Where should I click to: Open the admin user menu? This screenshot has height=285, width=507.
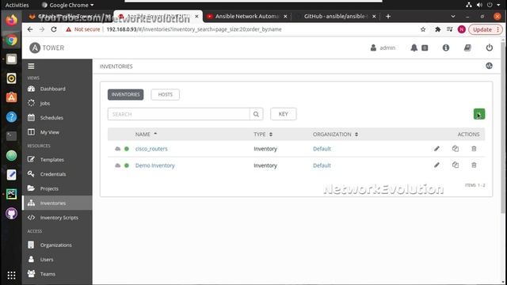383,47
